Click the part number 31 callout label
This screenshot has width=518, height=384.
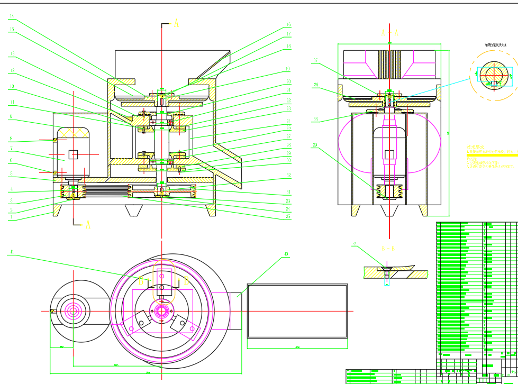288,192
